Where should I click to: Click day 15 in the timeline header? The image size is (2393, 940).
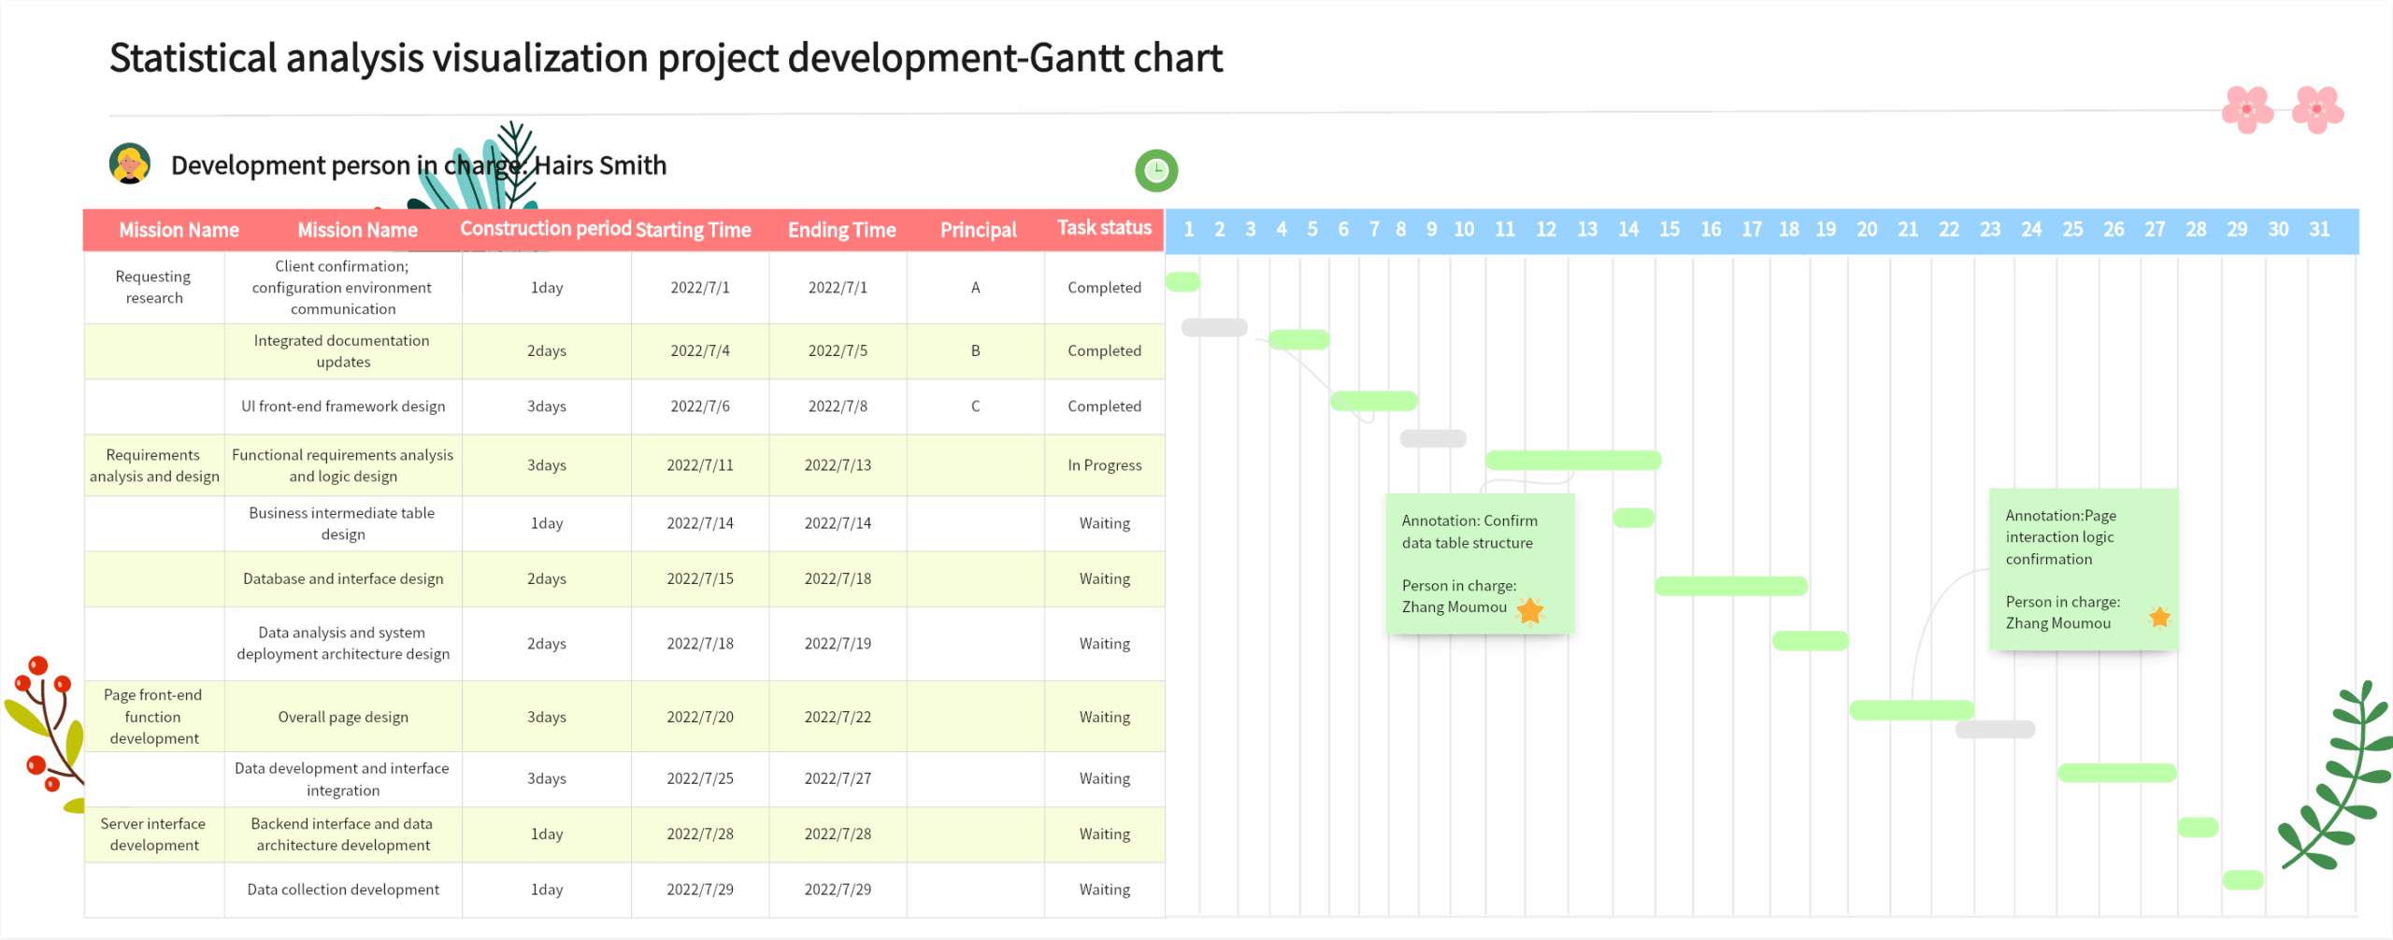tap(1669, 228)
